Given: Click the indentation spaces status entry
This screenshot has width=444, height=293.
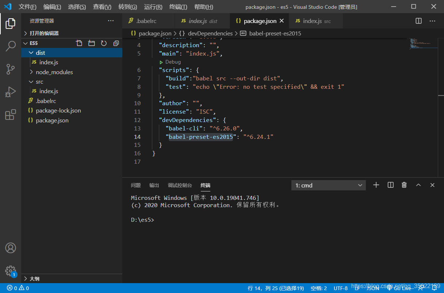Looking at the screenshot, I should pyautogui.click(x=319, y=288).
